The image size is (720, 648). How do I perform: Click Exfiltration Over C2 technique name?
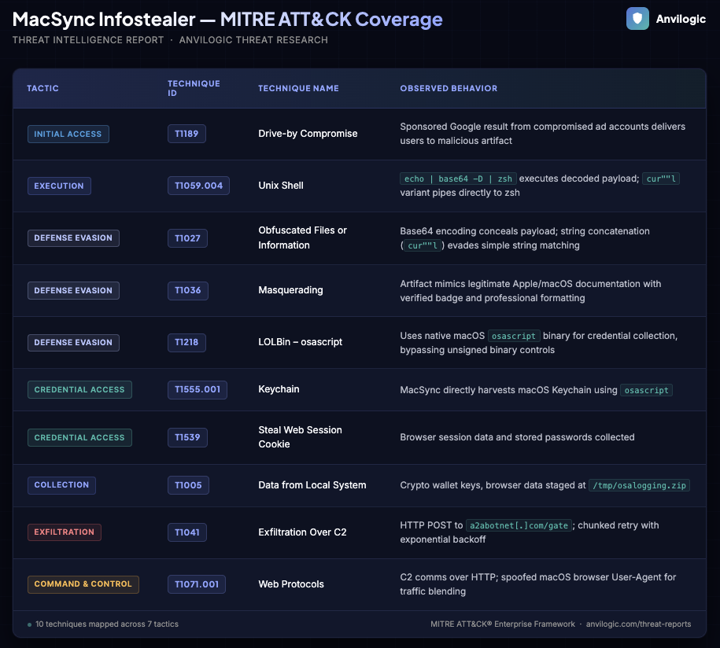point(302,532)
